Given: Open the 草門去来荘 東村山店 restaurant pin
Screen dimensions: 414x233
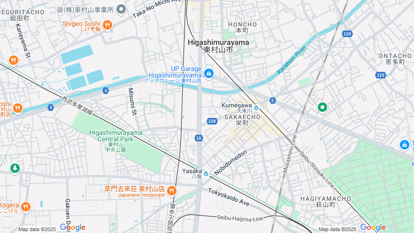Looking at the screenshot, I should click(172, 191).
